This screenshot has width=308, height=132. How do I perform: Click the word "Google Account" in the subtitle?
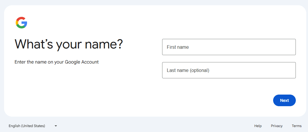(x=82, y=62)
